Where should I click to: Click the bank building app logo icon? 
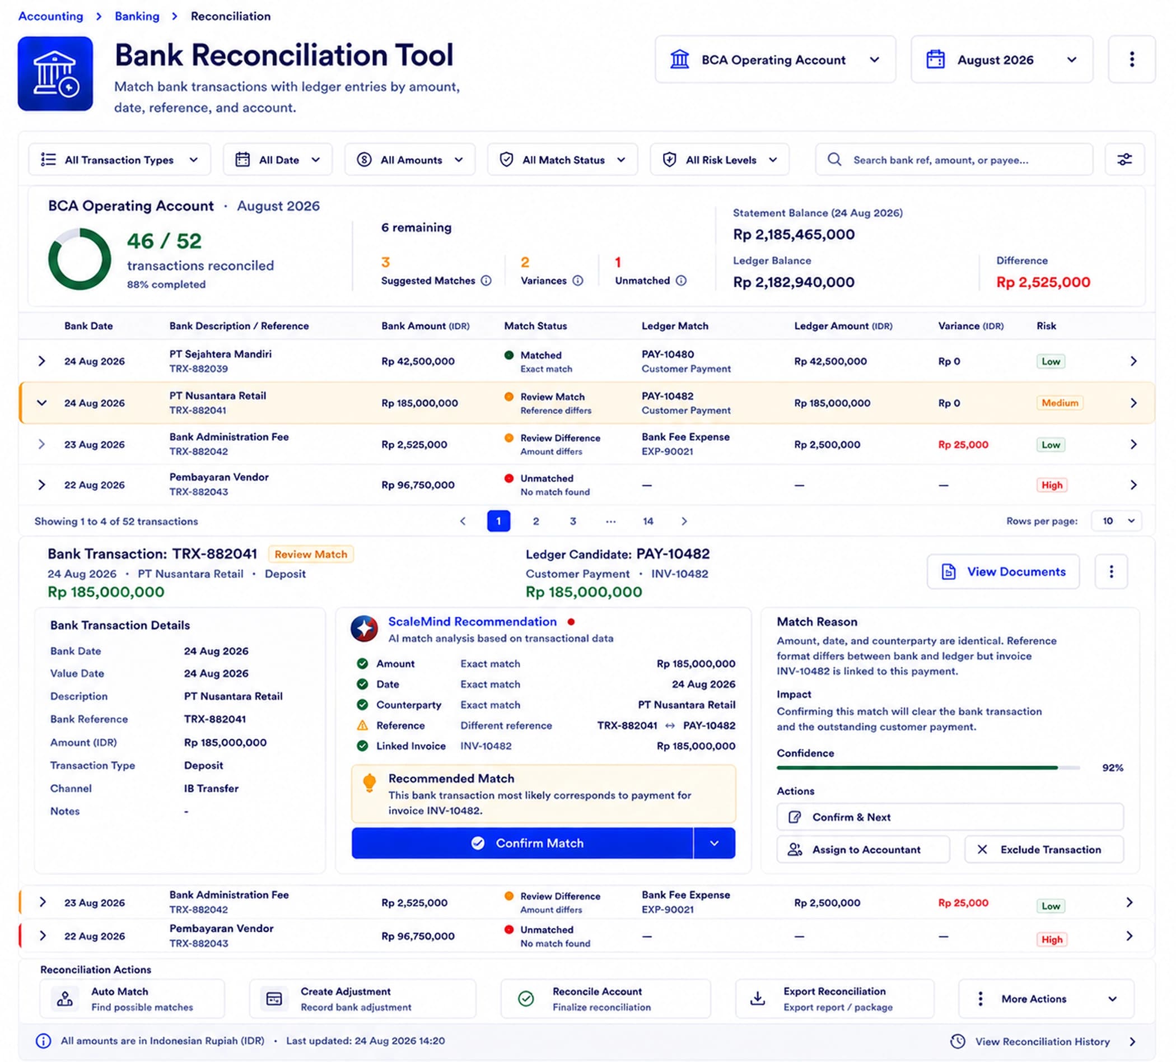click(x=55, y=73)
